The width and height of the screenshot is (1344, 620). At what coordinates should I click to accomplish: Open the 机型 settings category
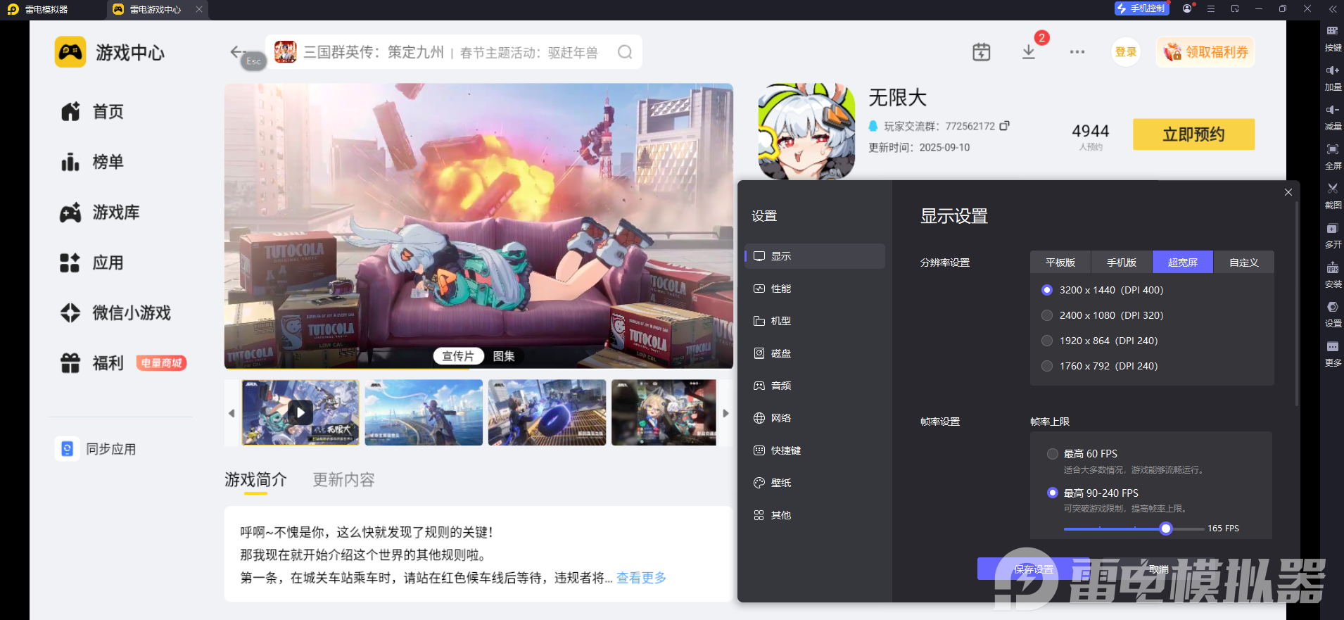tap(815, 321)
